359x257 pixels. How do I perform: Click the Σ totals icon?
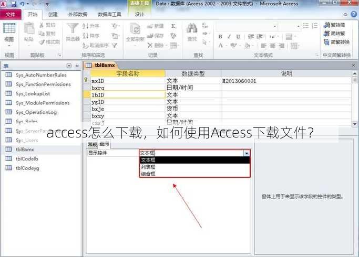tap(173, 26)
